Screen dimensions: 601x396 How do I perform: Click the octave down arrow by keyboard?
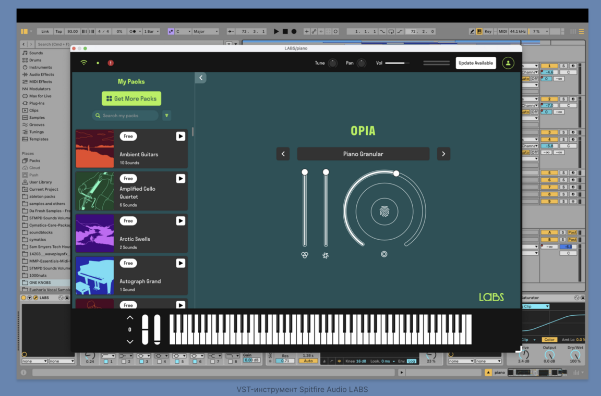(130, 342)
